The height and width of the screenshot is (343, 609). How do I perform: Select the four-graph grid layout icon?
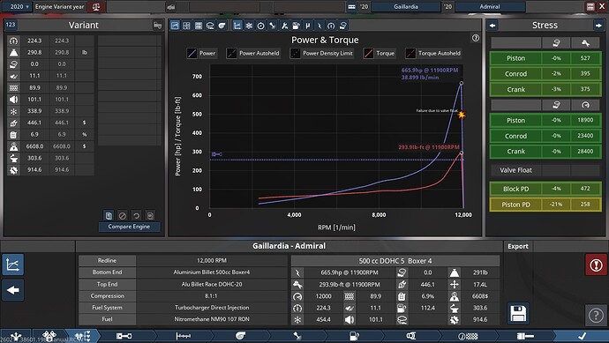click(x=186, y=26)
